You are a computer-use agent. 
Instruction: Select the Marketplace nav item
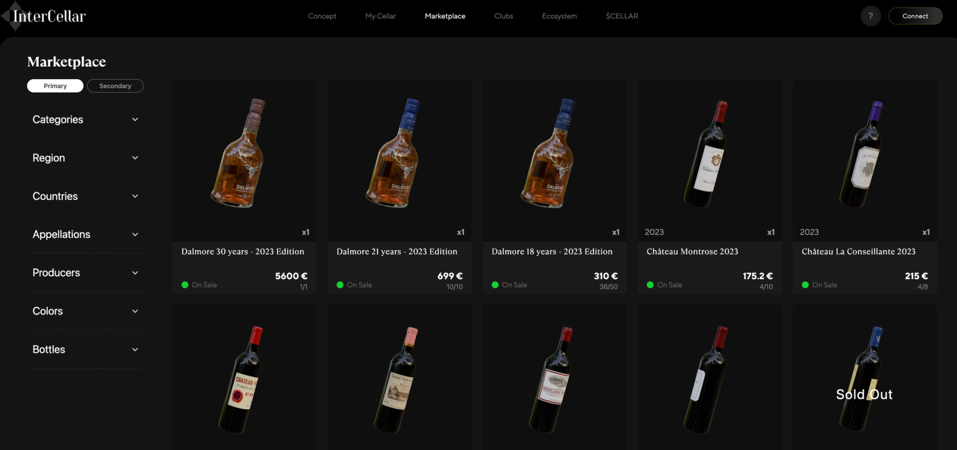click(x=445, y=16)
